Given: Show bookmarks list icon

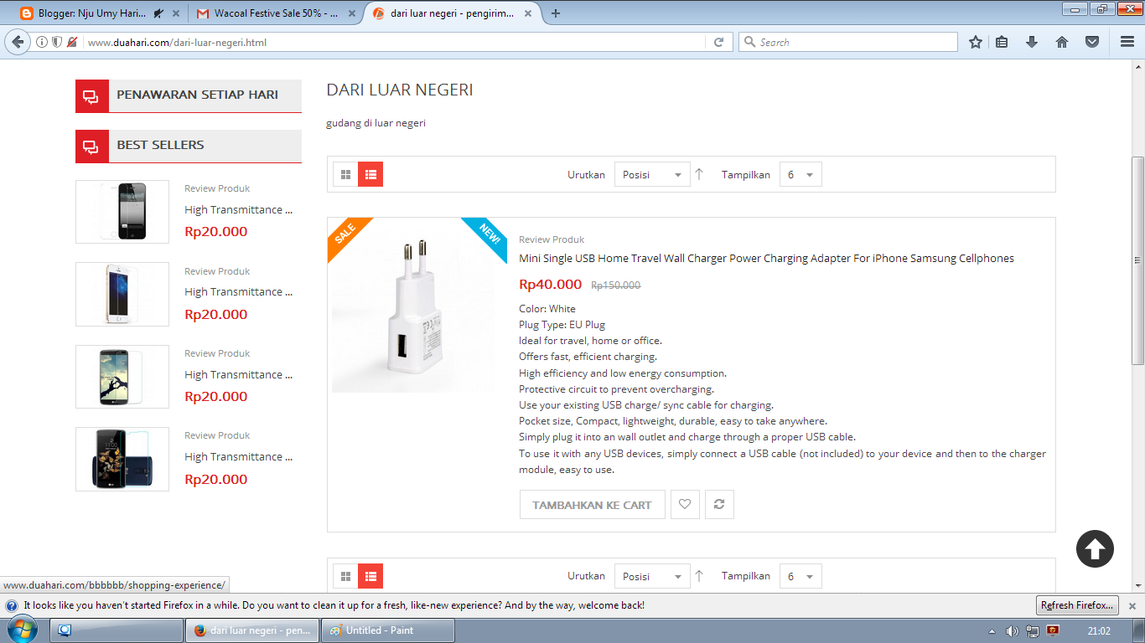Looking at the screenshot, I should (1002, 42).
